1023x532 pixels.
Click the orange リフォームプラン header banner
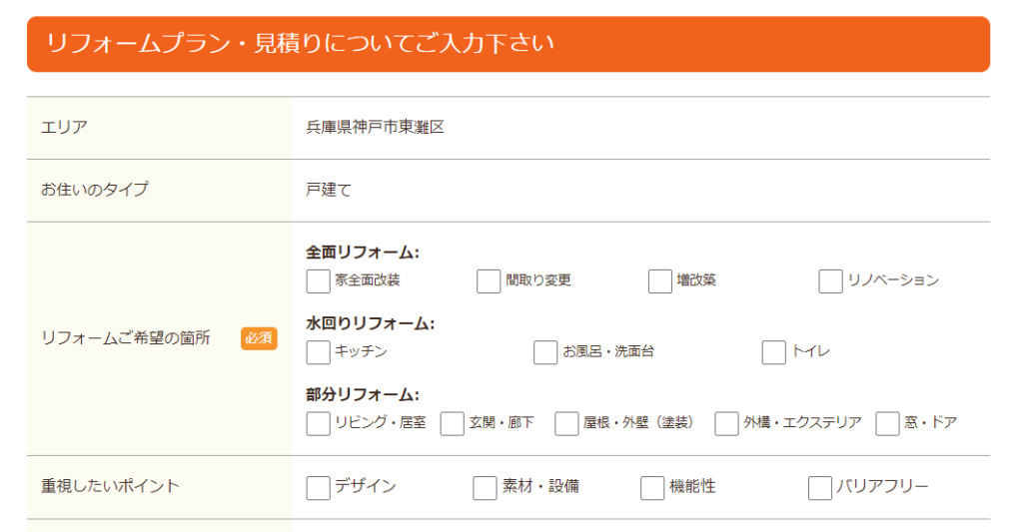point(509,44)
